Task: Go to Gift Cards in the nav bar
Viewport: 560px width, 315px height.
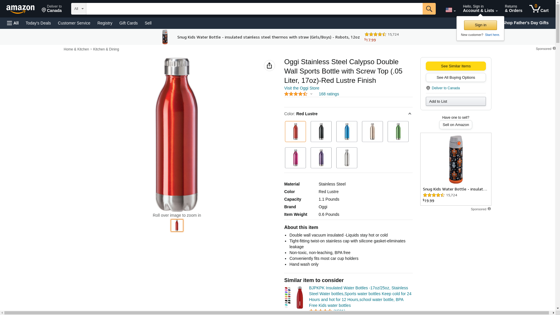Action: coord(128,23)
